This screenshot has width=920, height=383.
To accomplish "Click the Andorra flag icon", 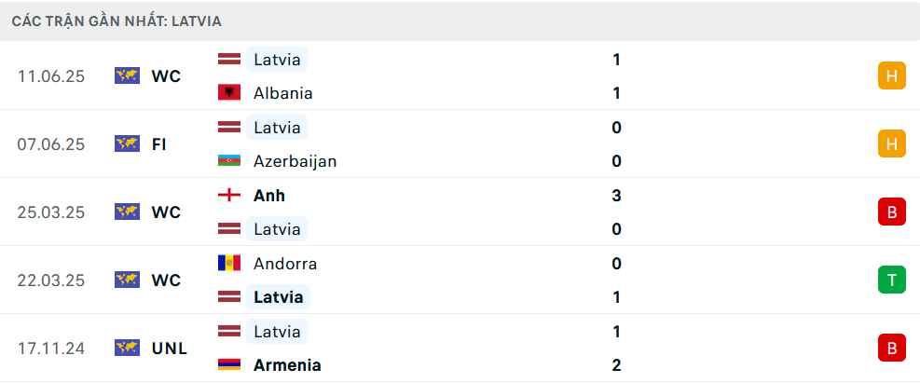I will click(228, 264).
